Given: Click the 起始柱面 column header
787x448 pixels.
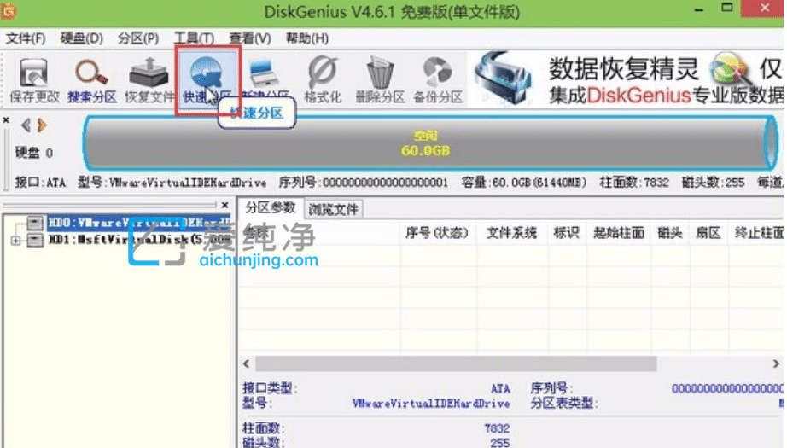Looking at the screenshot, I should point(618,233).
